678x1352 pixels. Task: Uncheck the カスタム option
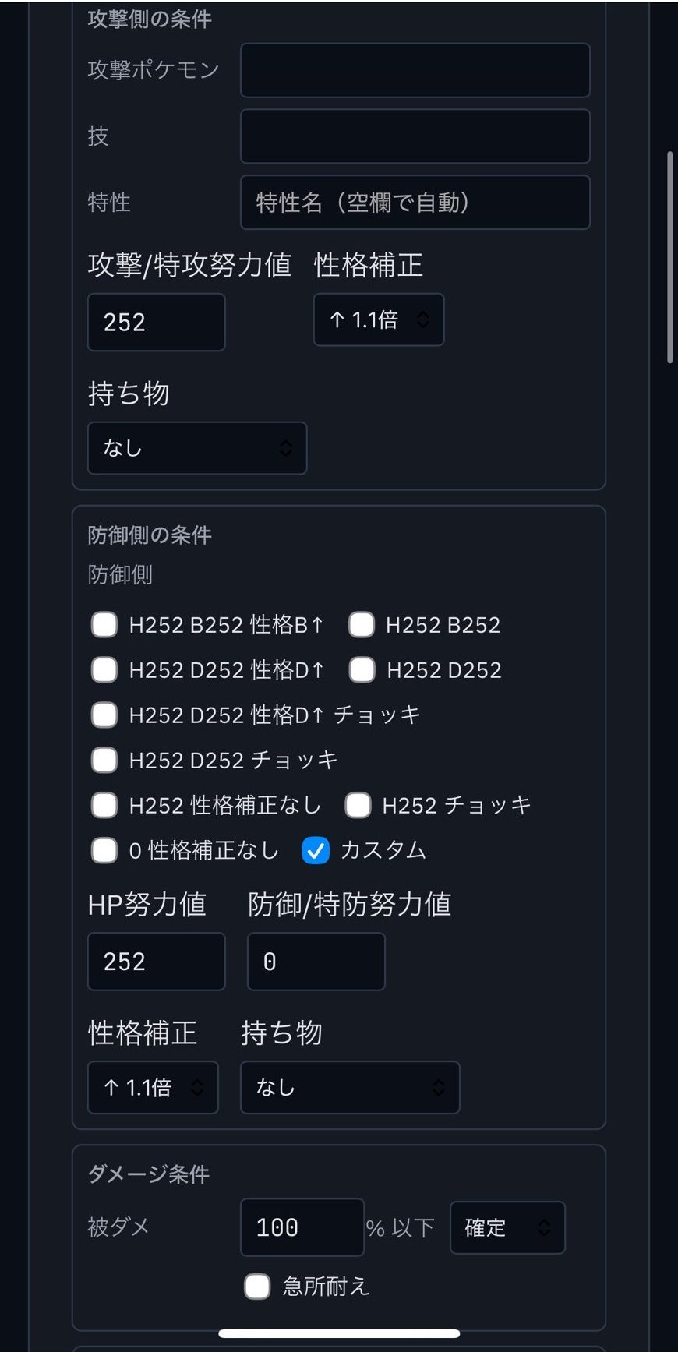tap(315, 852)
